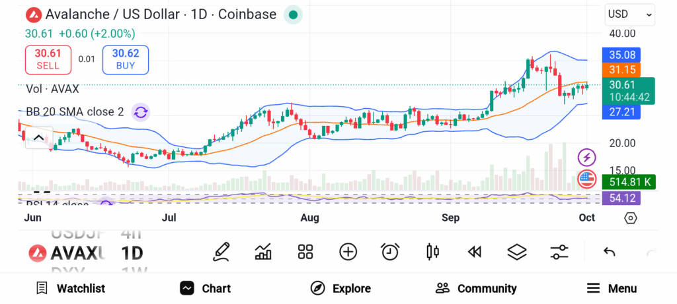Toggle the green market status indicator
The image size is (677, 304).
(x=293, y=15)
